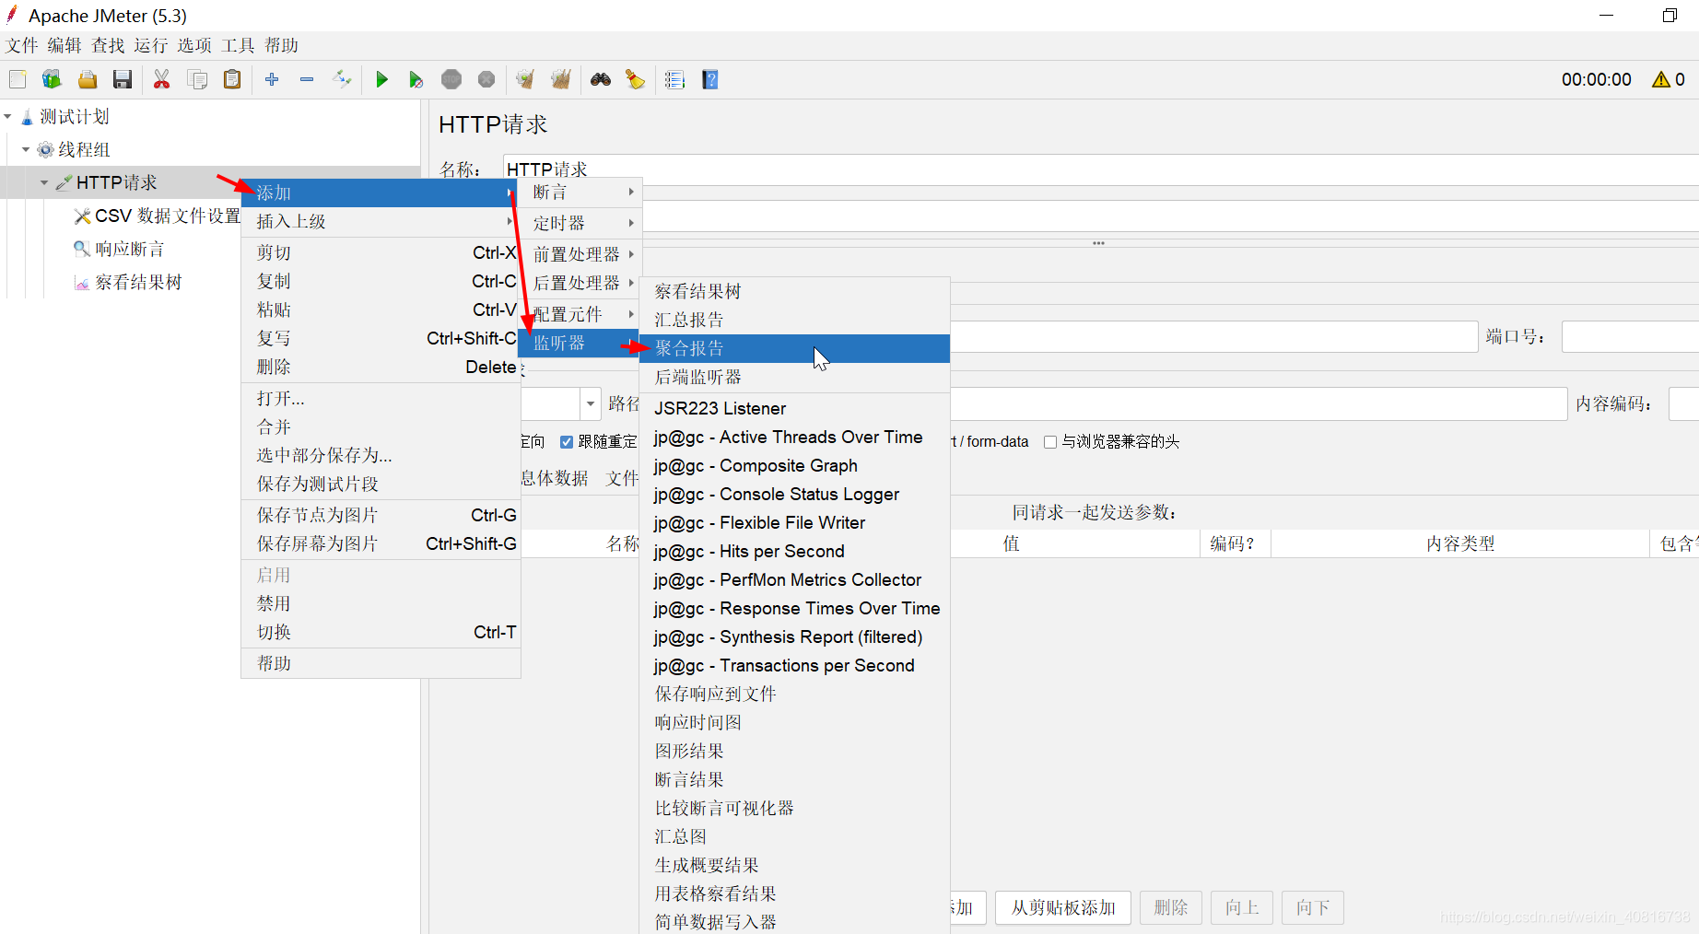Screen dimensions: 1699x934
Task: Click the Stop test icon
Action: tap(451, 79)
